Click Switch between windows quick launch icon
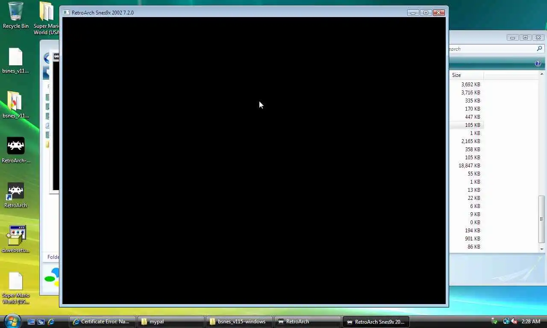This screenshot has height=328, width=547. point(41,322)
